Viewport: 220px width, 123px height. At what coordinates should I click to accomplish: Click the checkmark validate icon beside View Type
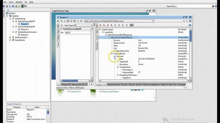click(x=62, y=25)
